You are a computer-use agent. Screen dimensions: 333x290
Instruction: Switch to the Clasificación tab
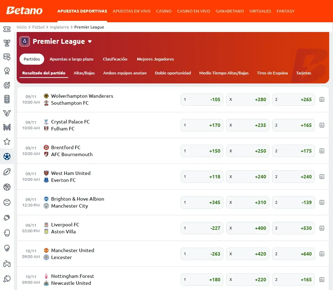[115, 59]
